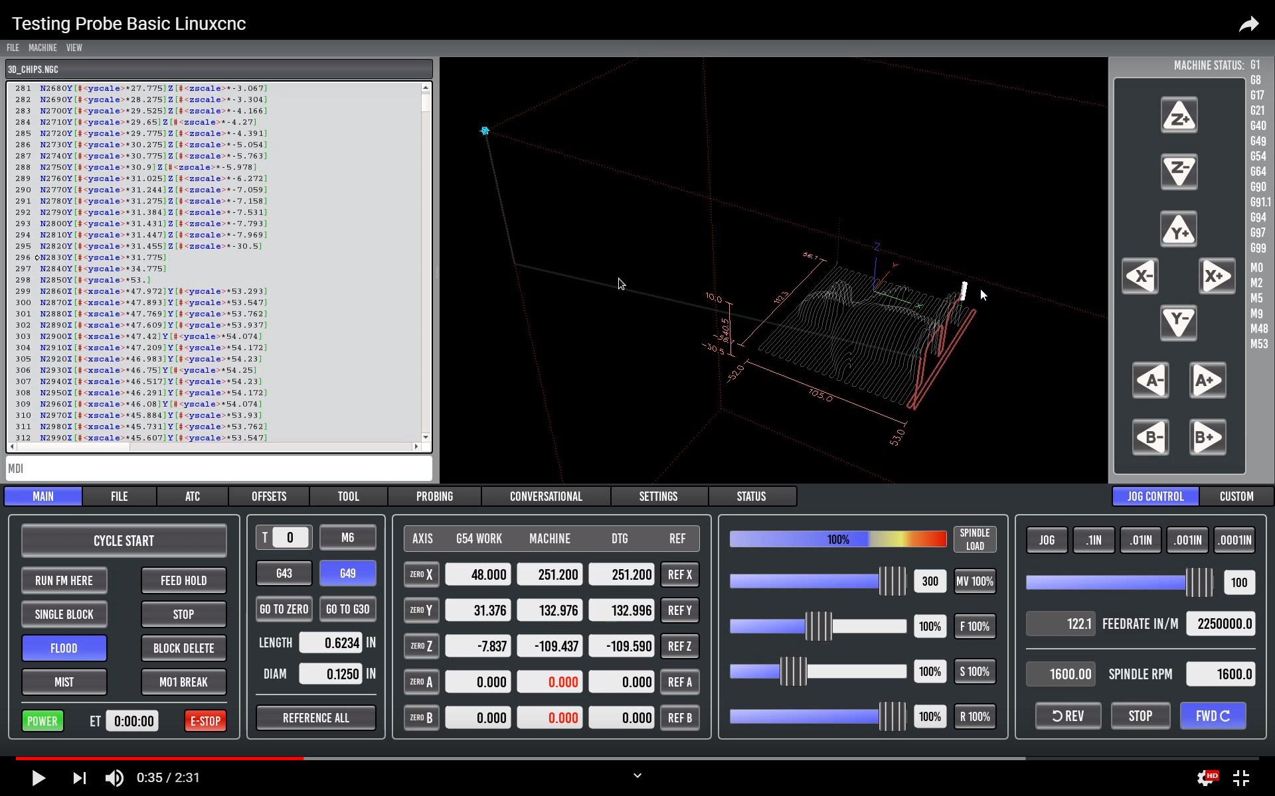The image size is (1275, 796).
Task: Click GO TO ZERO
Action: click(284, 609)
